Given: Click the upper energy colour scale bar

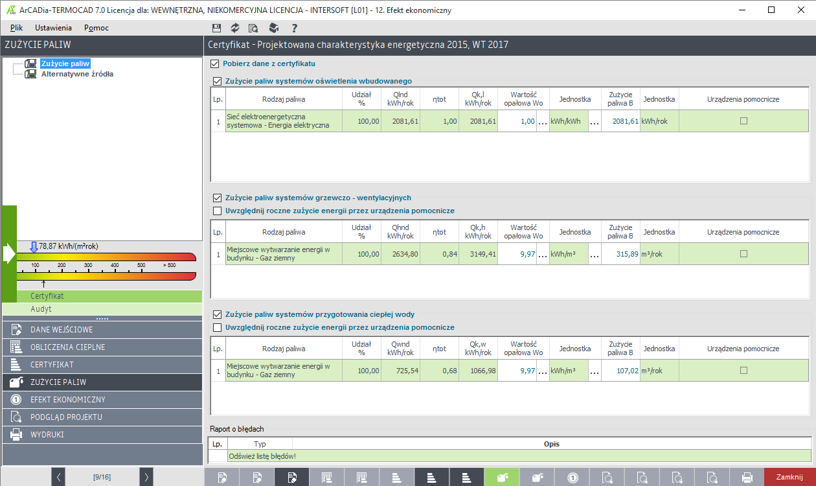Looking at the screenshot, I should point(106,257).
